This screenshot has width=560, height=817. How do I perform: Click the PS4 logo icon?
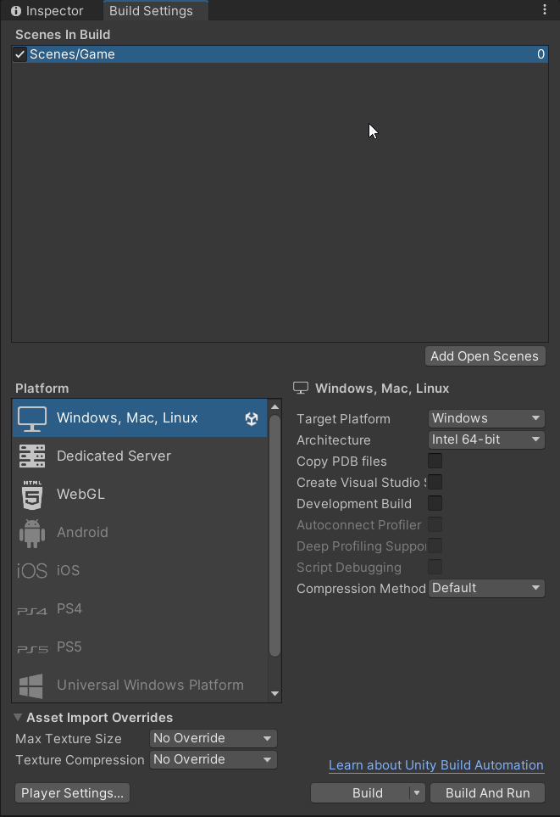click(x=32, y=611)
